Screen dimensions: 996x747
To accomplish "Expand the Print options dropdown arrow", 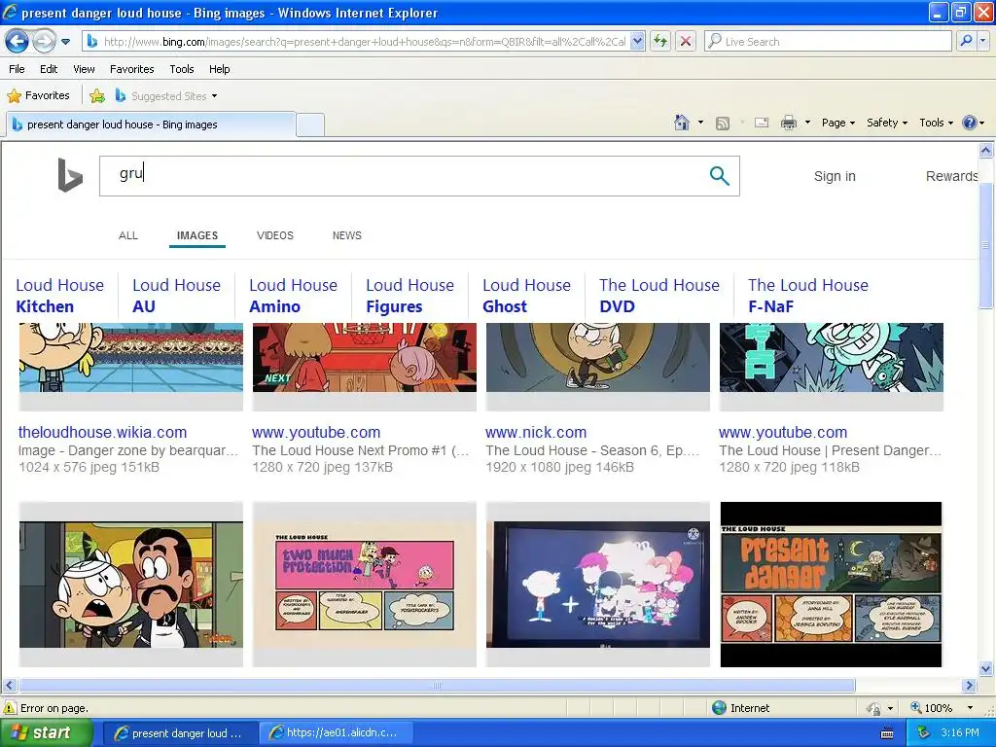I will (x=807, y=122).
